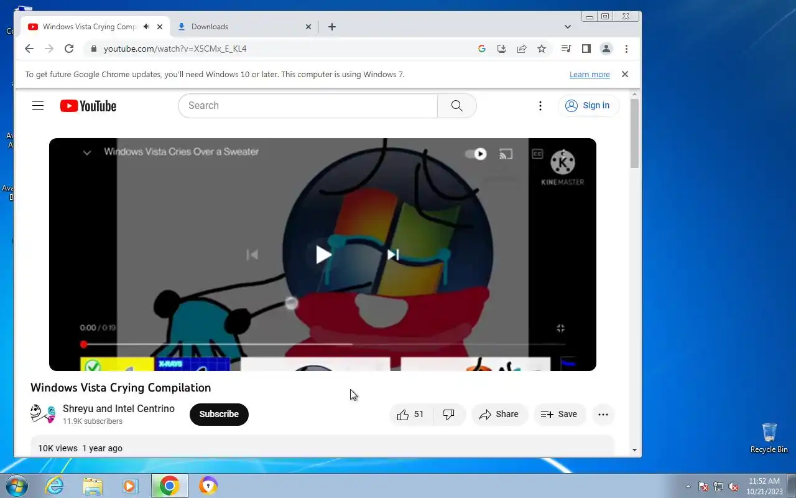This screenshot has width=796, height=498.
Task: Open the site information lock icon
Action: [x=93, y=49]
